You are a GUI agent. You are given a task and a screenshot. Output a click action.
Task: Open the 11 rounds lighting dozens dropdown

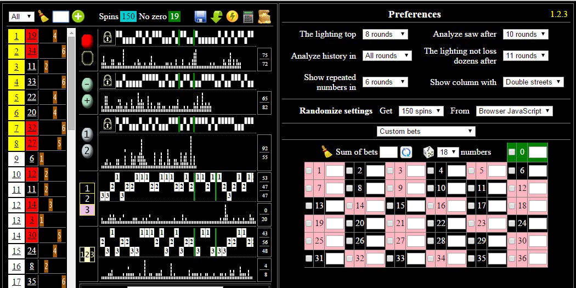pos(526,55)
